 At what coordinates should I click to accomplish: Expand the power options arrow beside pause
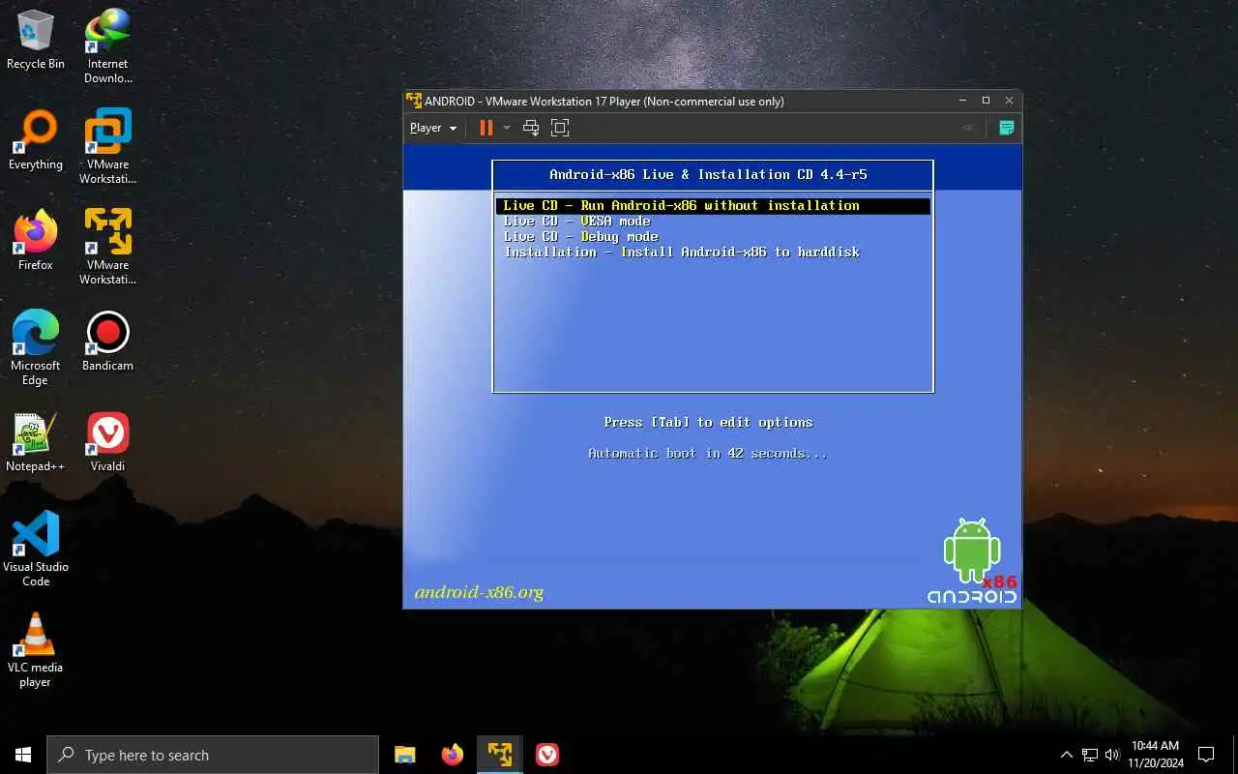click(506, 128)
